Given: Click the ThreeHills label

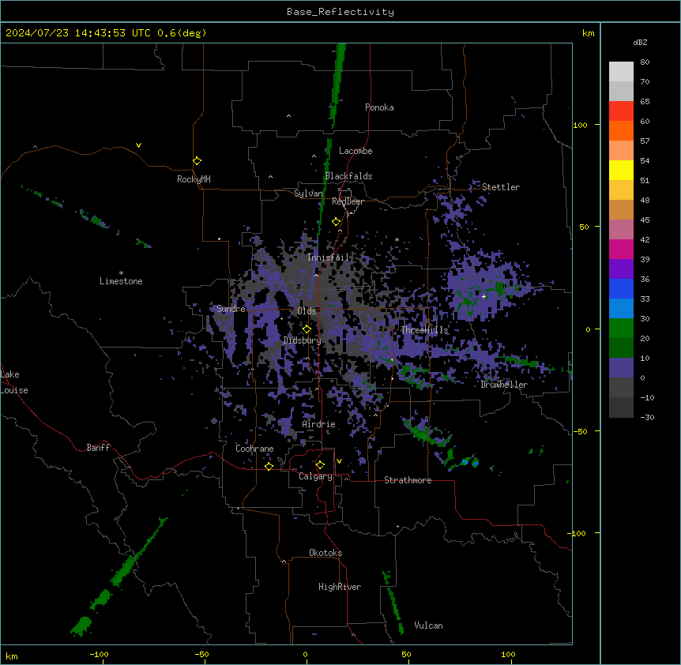Looking at the screenshot, I should (424, 330).
